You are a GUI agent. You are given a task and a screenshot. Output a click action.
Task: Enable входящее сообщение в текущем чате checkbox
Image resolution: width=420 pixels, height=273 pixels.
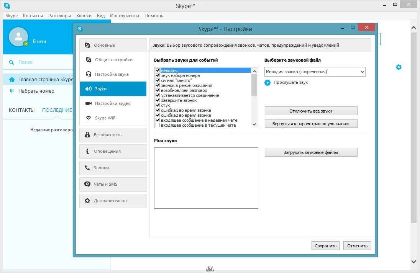158,125
